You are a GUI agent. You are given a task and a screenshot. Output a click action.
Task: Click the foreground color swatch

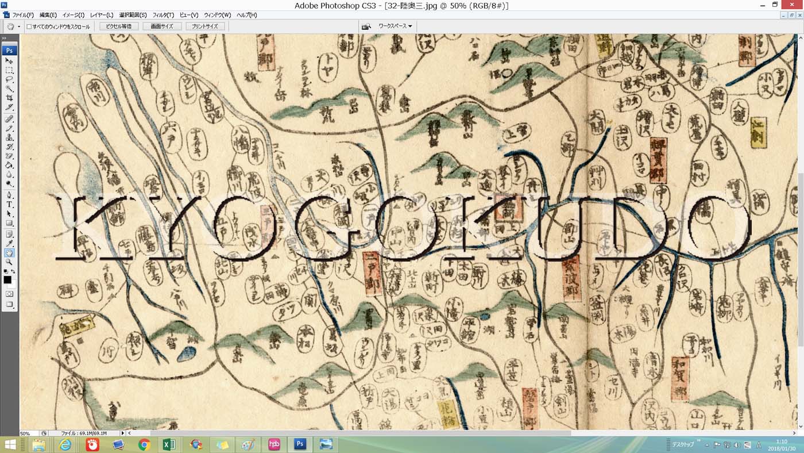tap(7, 279)
